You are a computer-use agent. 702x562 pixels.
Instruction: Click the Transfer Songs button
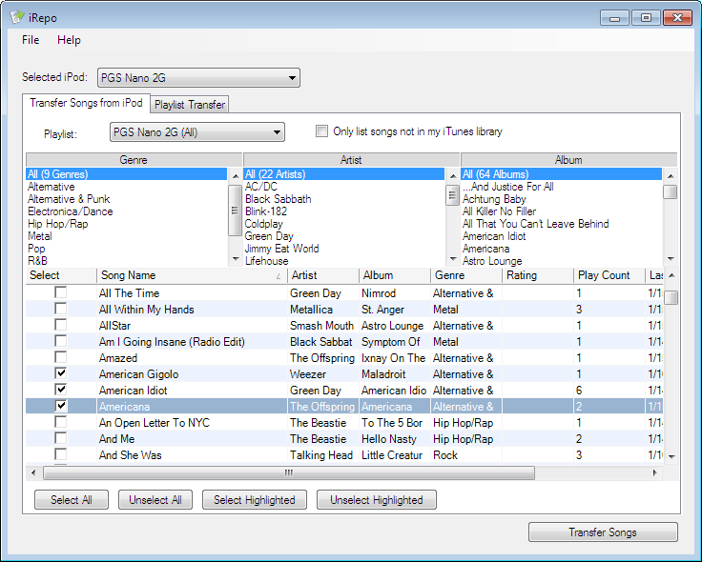[x=603, y=532]
